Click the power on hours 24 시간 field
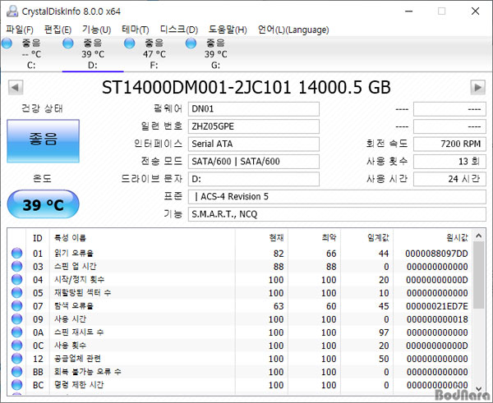 coord(449,179)
